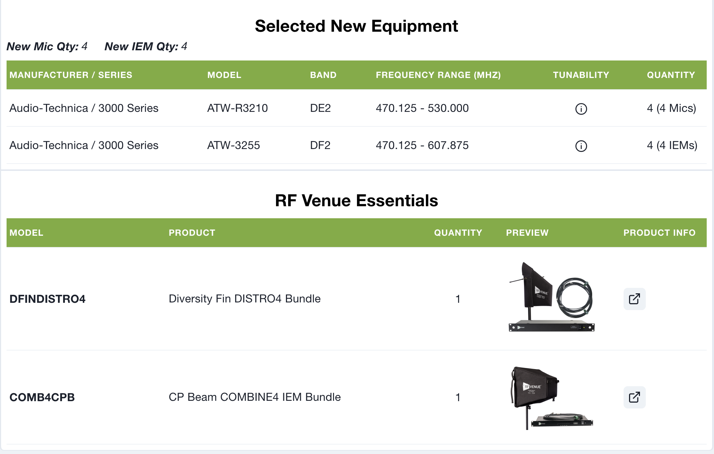Screen dimensions: 714x454
Task: Click the Product column header
Action: click(192, 233)
